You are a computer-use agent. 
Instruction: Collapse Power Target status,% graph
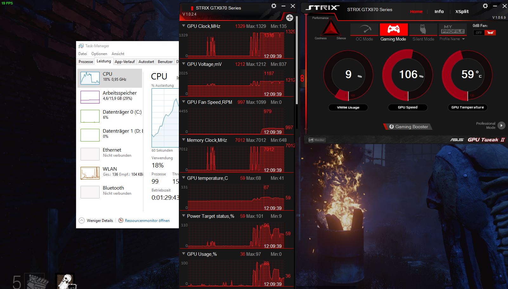pos(184,216)
